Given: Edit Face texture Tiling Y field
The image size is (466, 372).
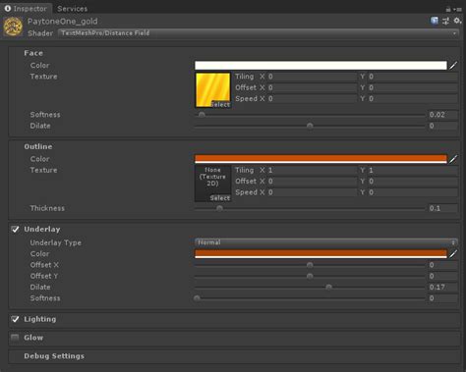Looking at the screenshot, I should (x=413, y=77).
